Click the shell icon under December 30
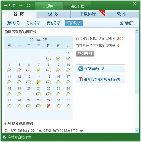The image size is (141, 142). [58, 106]
